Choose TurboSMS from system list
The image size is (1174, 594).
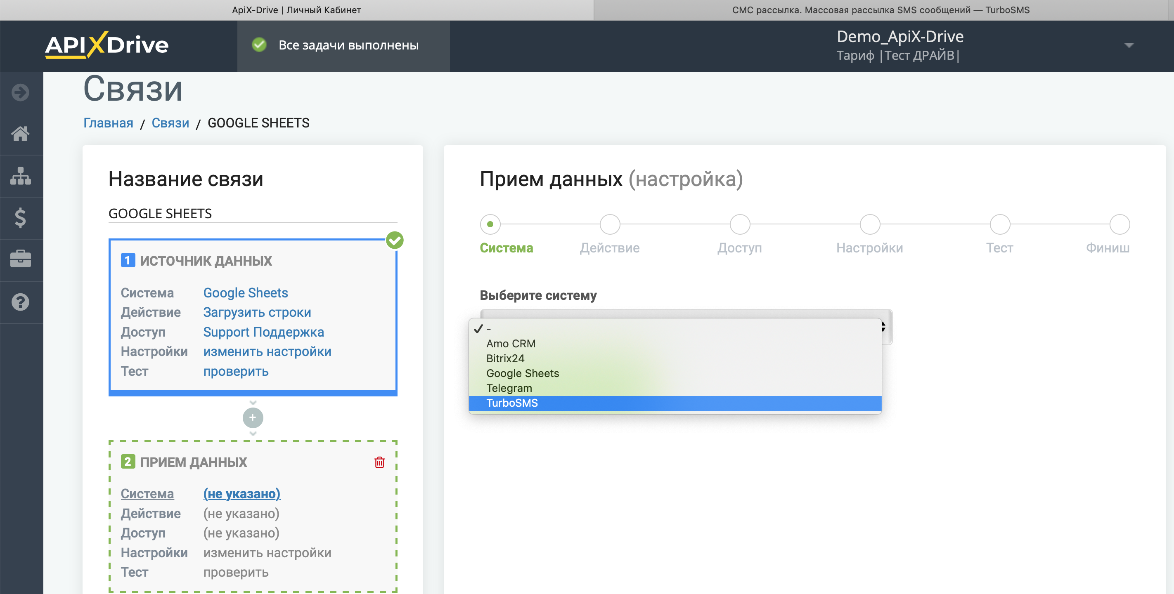click(x=675, y=403)
